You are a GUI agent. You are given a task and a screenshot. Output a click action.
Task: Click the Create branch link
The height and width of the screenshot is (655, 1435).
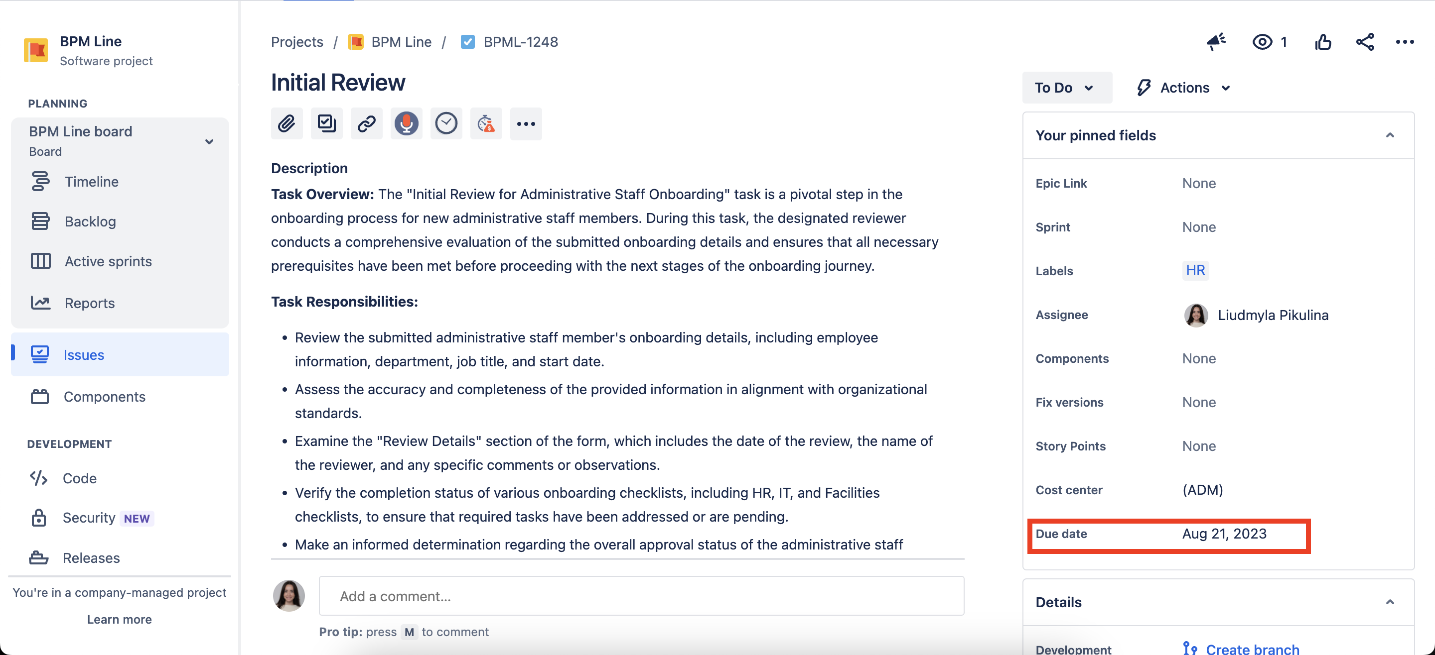(1252, 649)
